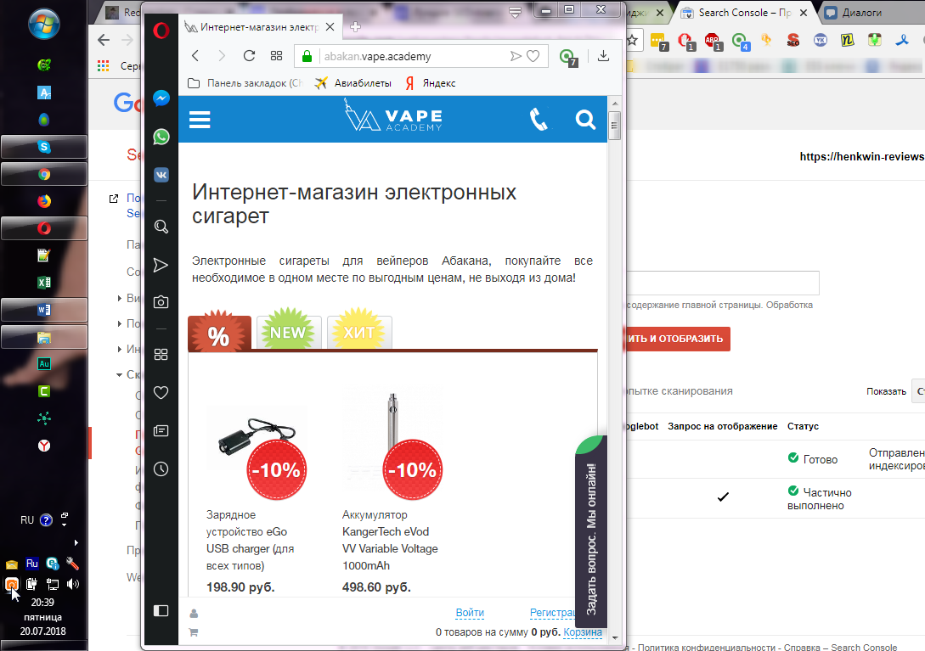The width and height of the screenshot is (925, 651).
Task: Open WhatsApp in Opera sidebar
Action: pos(161,137)
